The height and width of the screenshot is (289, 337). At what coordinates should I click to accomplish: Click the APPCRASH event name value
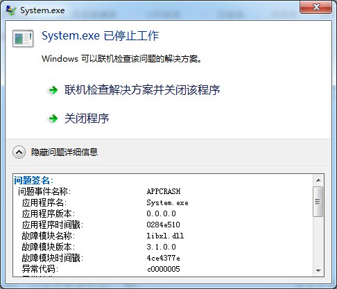click(x=164, y=191)
